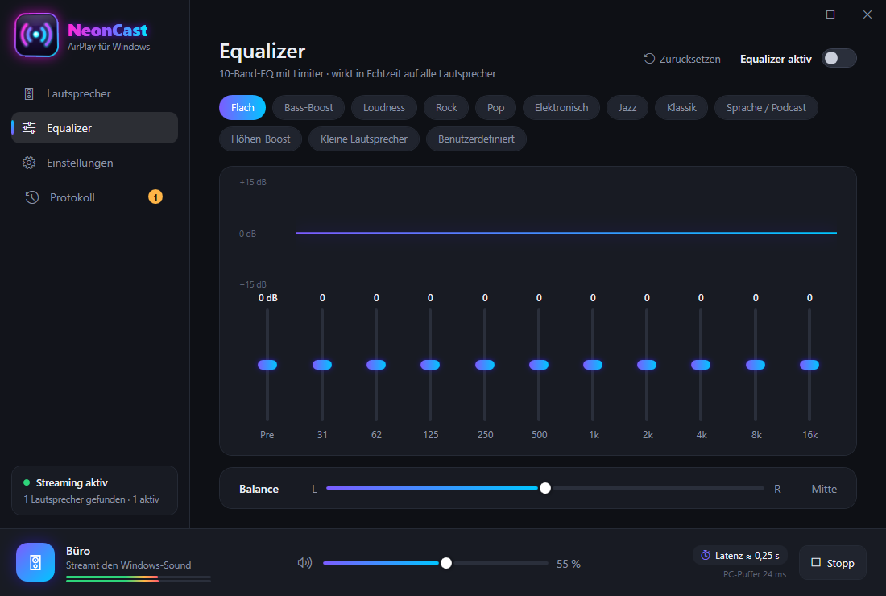
Task: Select the Höhen-Boost preset
Action: [260, 139]
